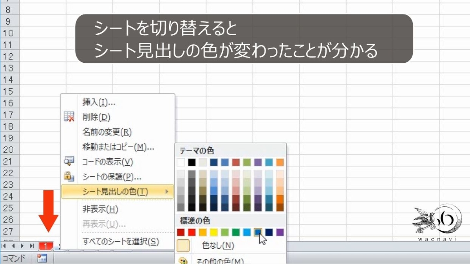Click the コマンド indicator in the status bar
The height and width of the screenshot is (264, 470).
click(13, 258)
